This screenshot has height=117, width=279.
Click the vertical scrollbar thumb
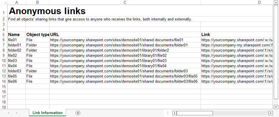tap(276, 52)
